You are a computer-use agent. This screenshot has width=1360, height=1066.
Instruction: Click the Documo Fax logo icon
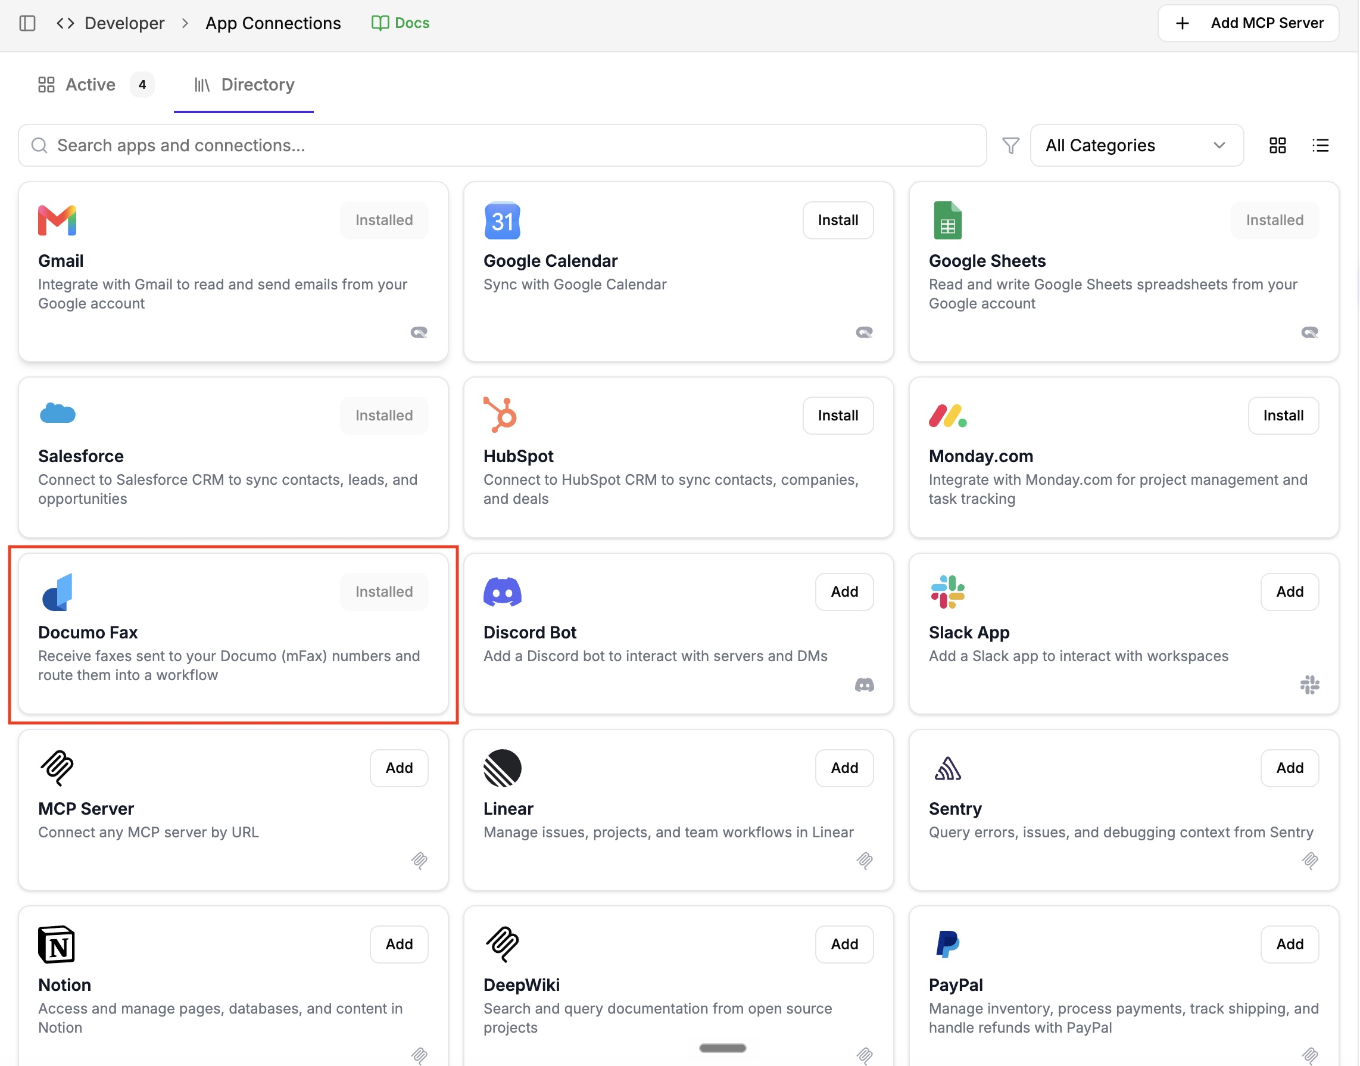[57, 592]
